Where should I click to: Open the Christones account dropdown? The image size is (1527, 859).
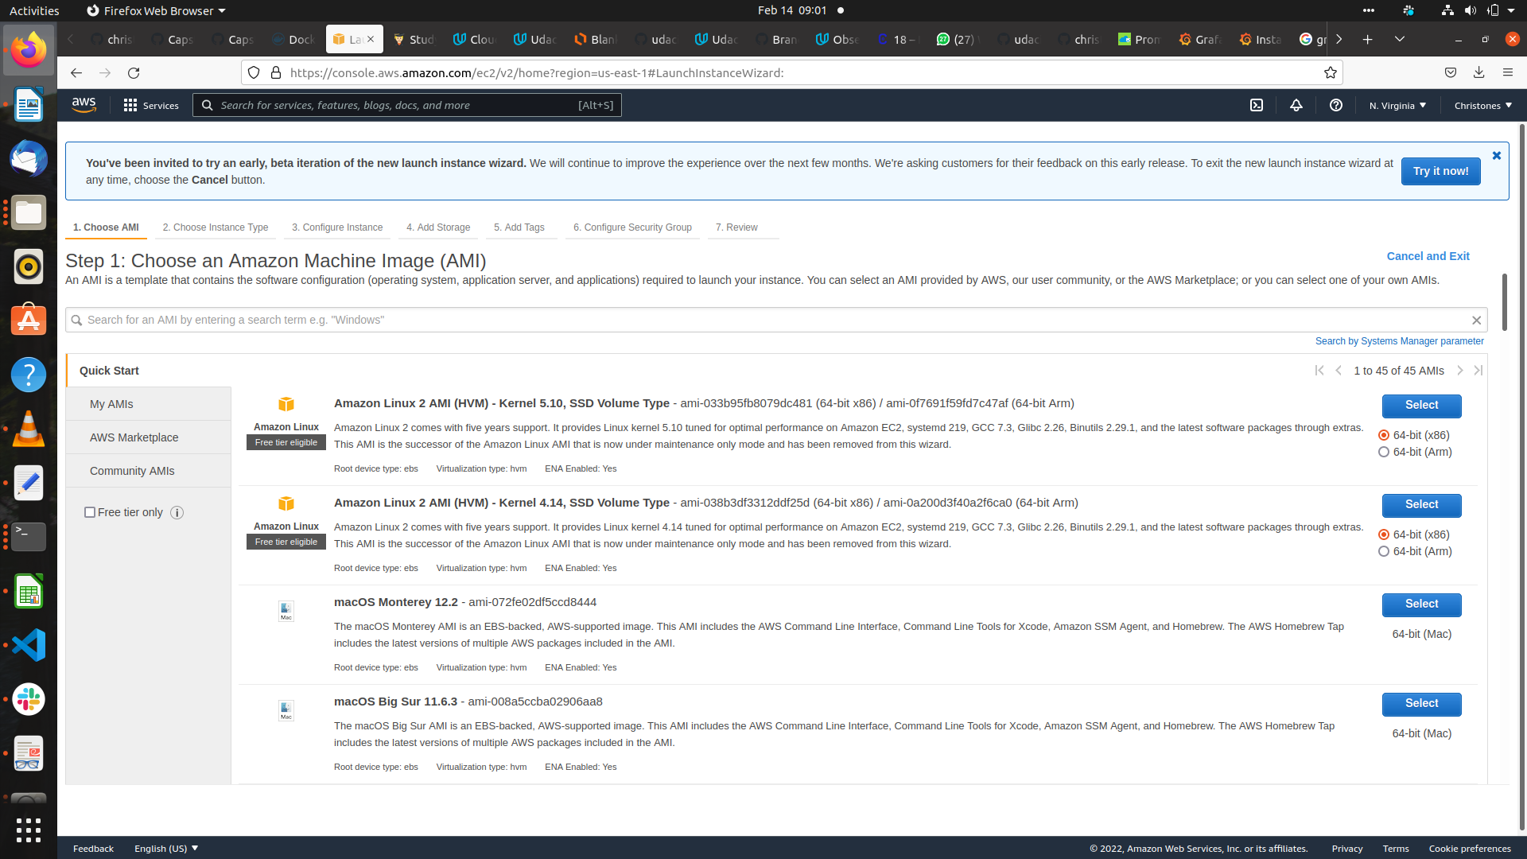coord(1482,106)
